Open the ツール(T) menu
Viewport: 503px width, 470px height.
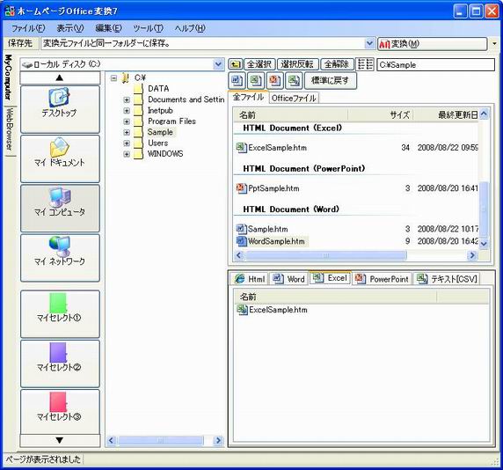pos(149,28)
